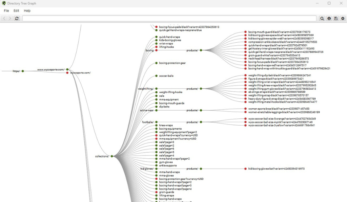Select the boxing-mouth-guards node
Viewport: 347px width, 202px height.
pyautogui.click(x=157, y=103)
